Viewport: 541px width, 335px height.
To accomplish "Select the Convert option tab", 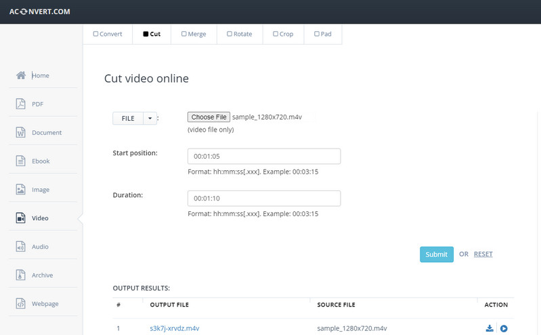I will 108,34.
